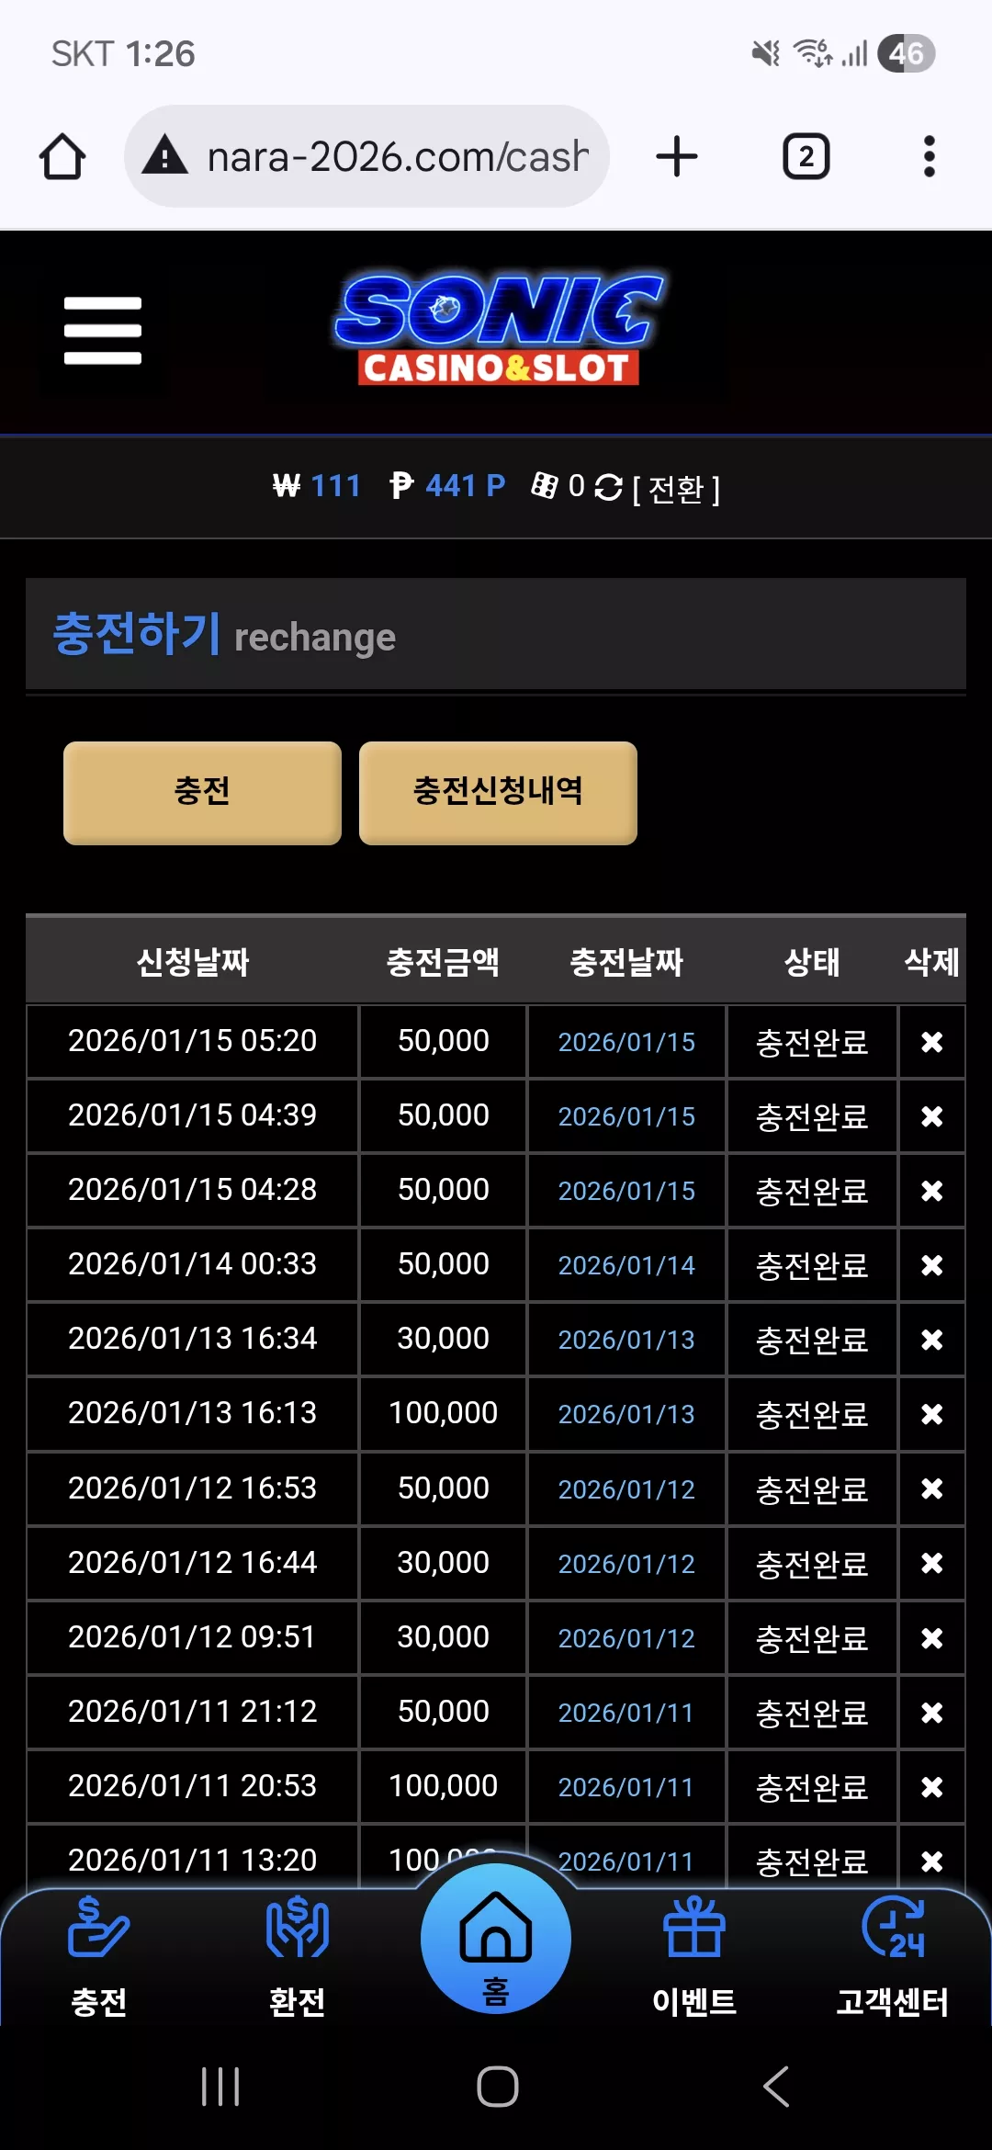Select the 충전신청내역 tab button

point(498,793)
